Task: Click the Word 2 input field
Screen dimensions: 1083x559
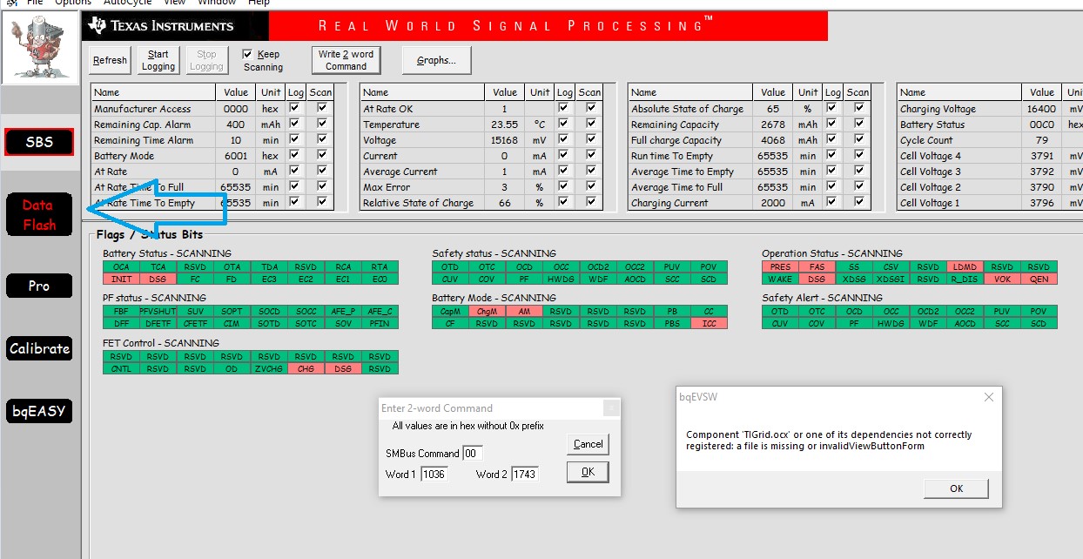Action: [x=524, y=475]
